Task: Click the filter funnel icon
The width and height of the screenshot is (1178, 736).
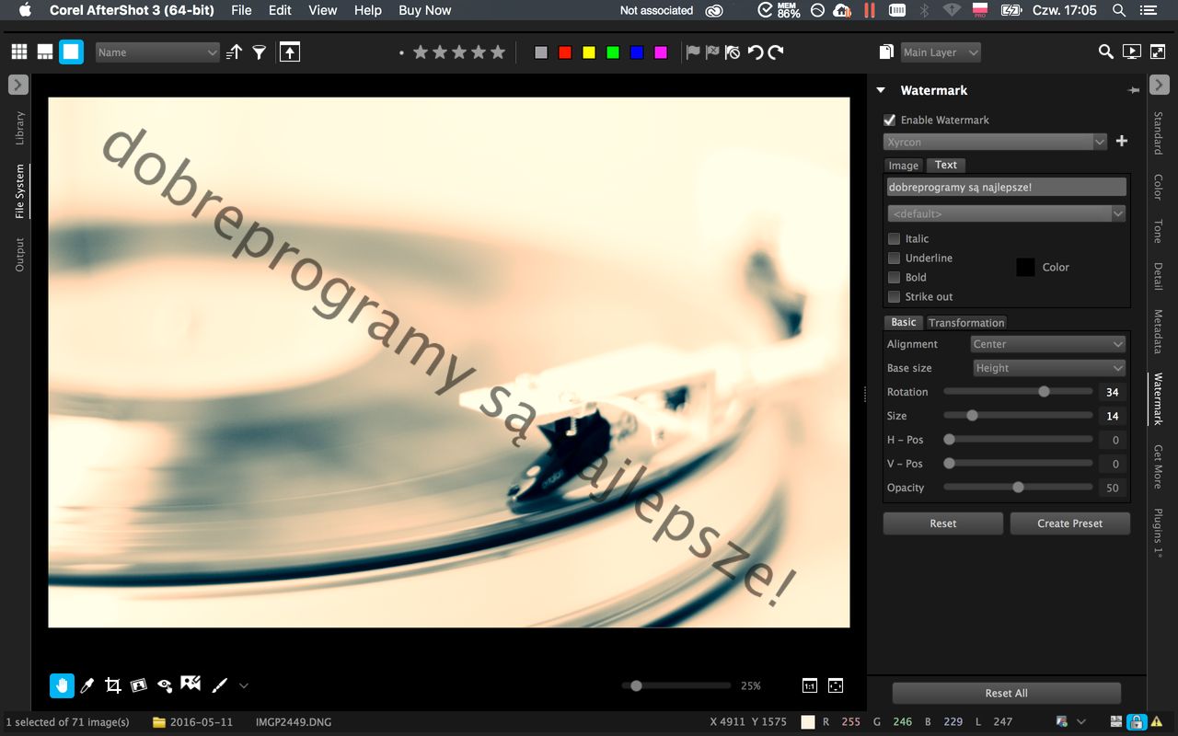Action: point(260,52)
